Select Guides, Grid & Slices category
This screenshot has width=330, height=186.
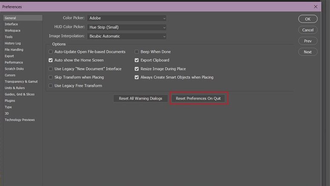[x=20, y=94]
